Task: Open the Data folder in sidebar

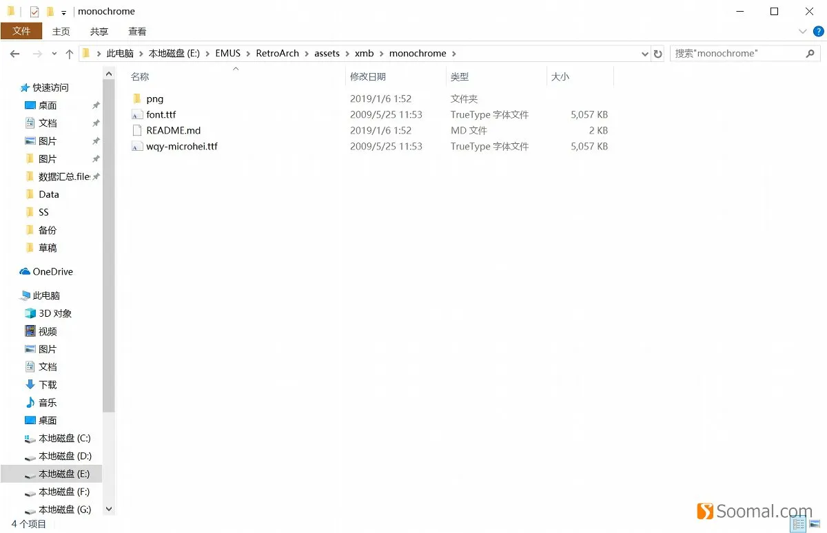Action: [x=42, y=194]
